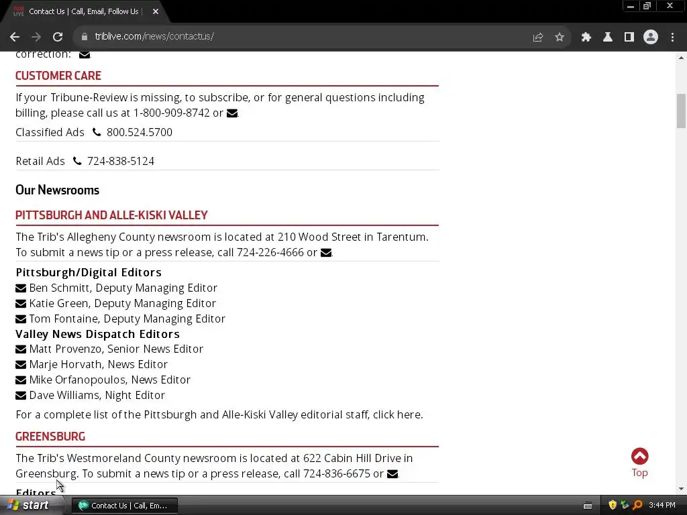The image size is (687, 515).
Task: Click the 'Valley News Dispatch Editors' subheading
Action: (x=98, y=334)
